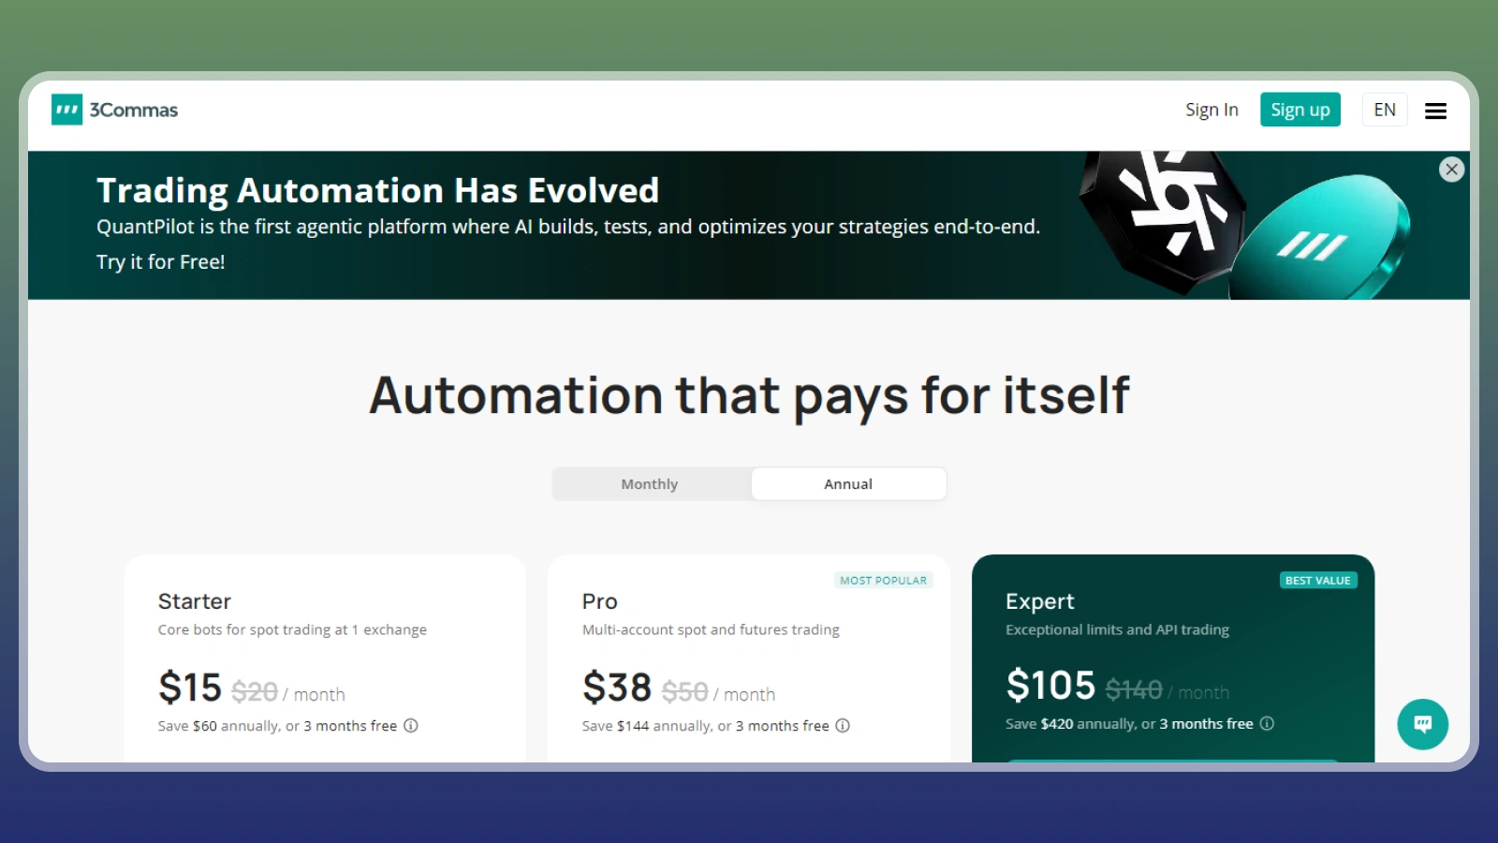Screen dimensions: 1498x843
Task: Click 'Save $144 annually' text
Action: click(647, 726)
